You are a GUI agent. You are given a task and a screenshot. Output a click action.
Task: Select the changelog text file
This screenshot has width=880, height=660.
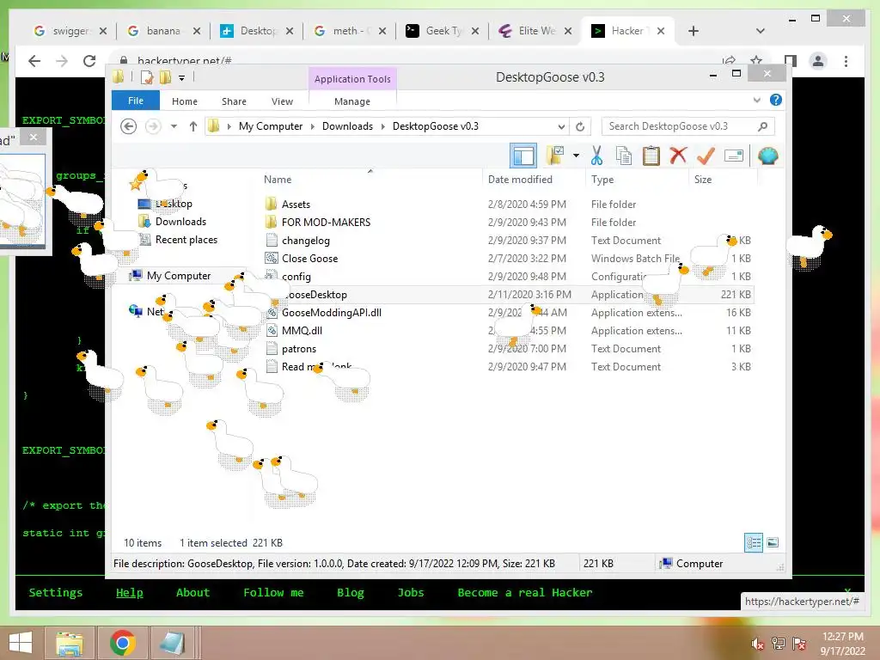click(x=305, y=241)
